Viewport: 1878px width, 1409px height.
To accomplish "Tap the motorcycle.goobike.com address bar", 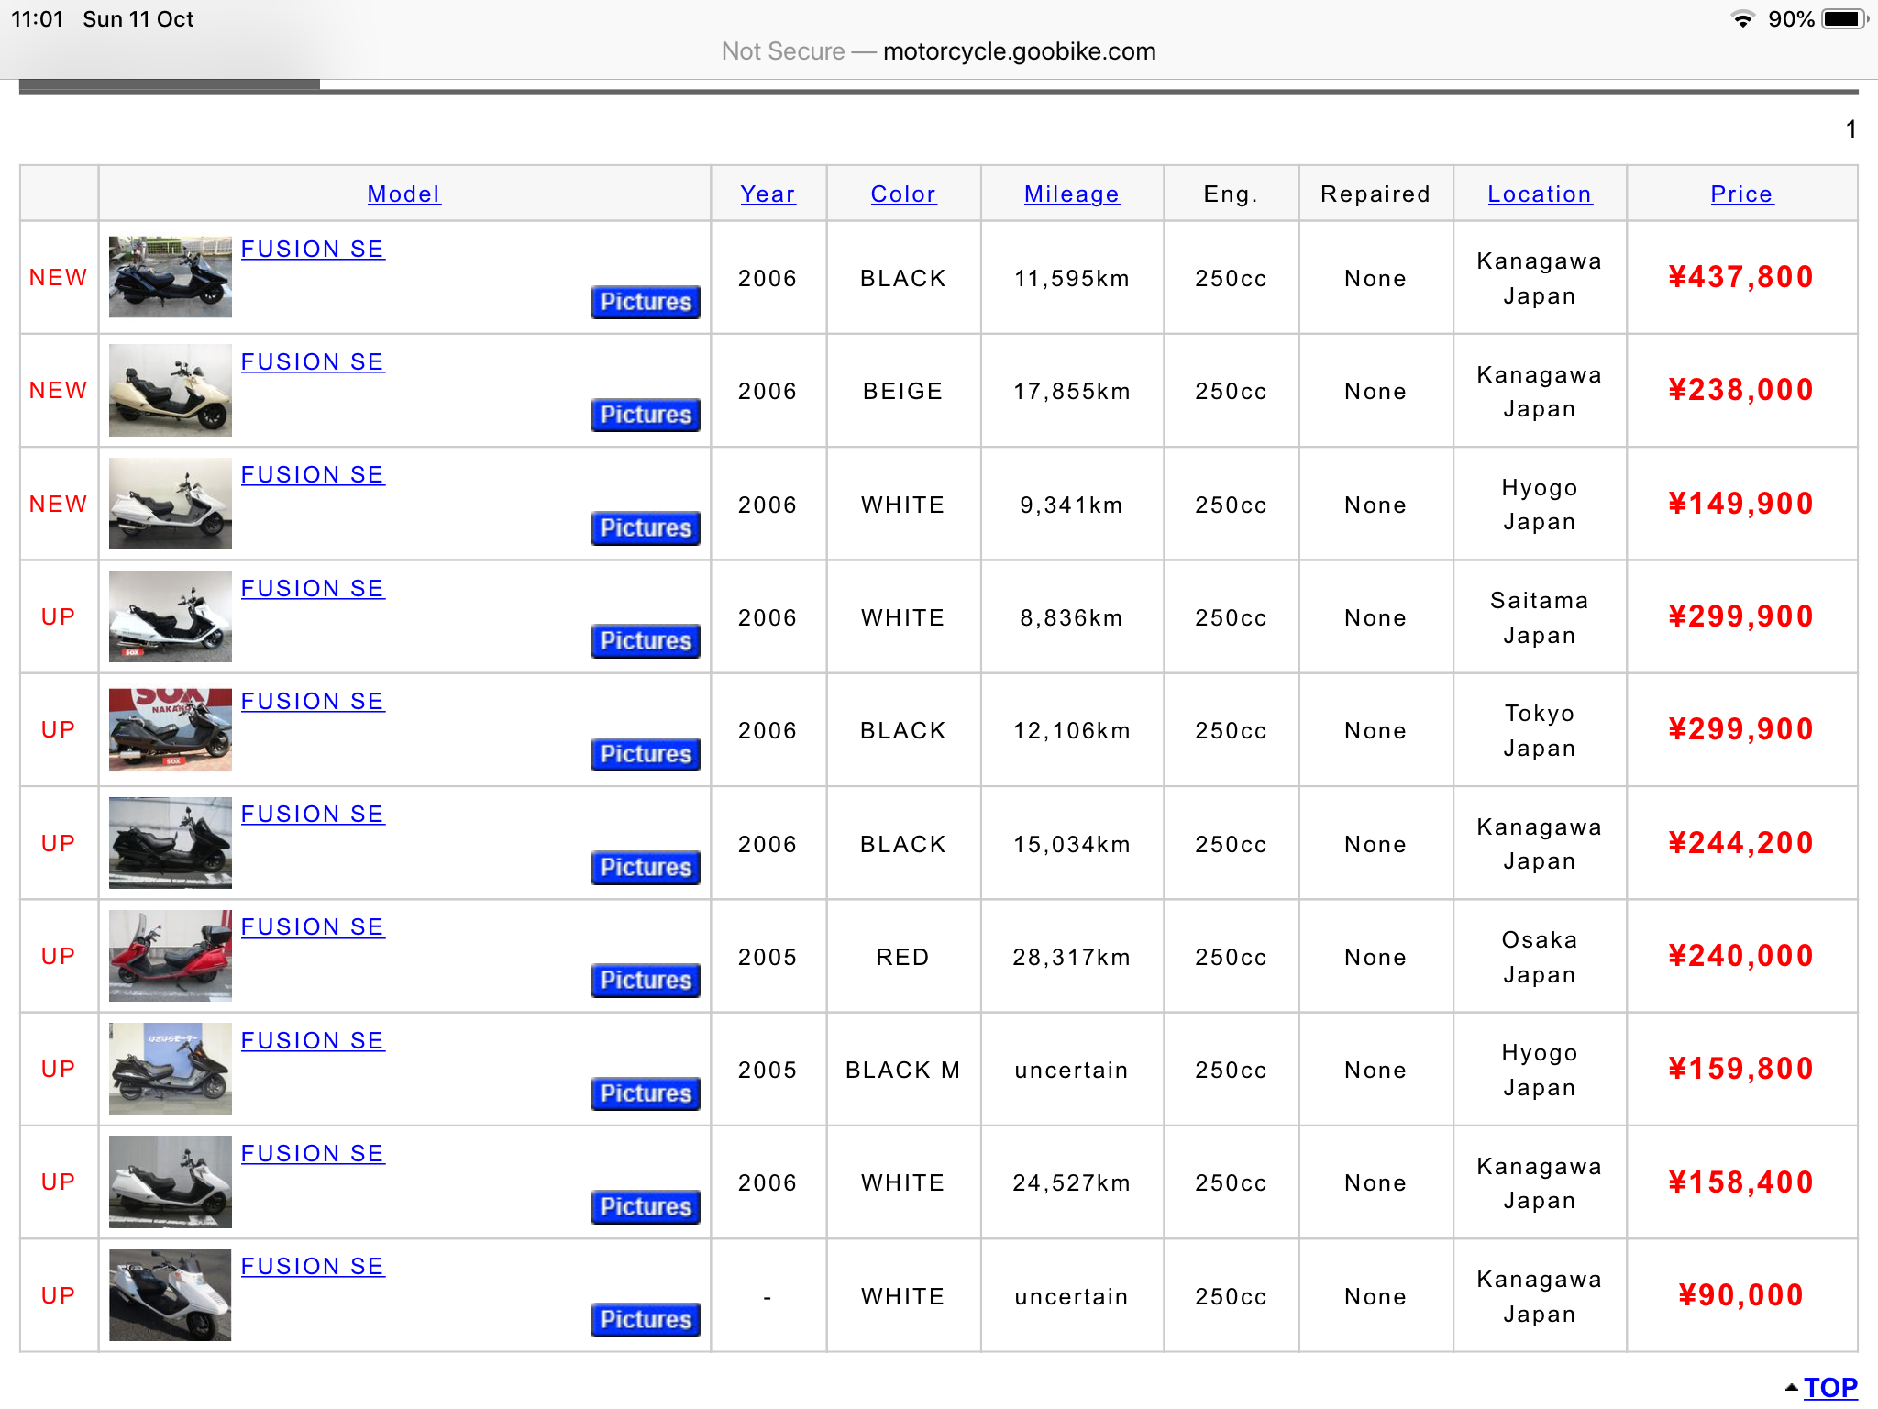I will pyautogui.click(x=1018, y=51).
